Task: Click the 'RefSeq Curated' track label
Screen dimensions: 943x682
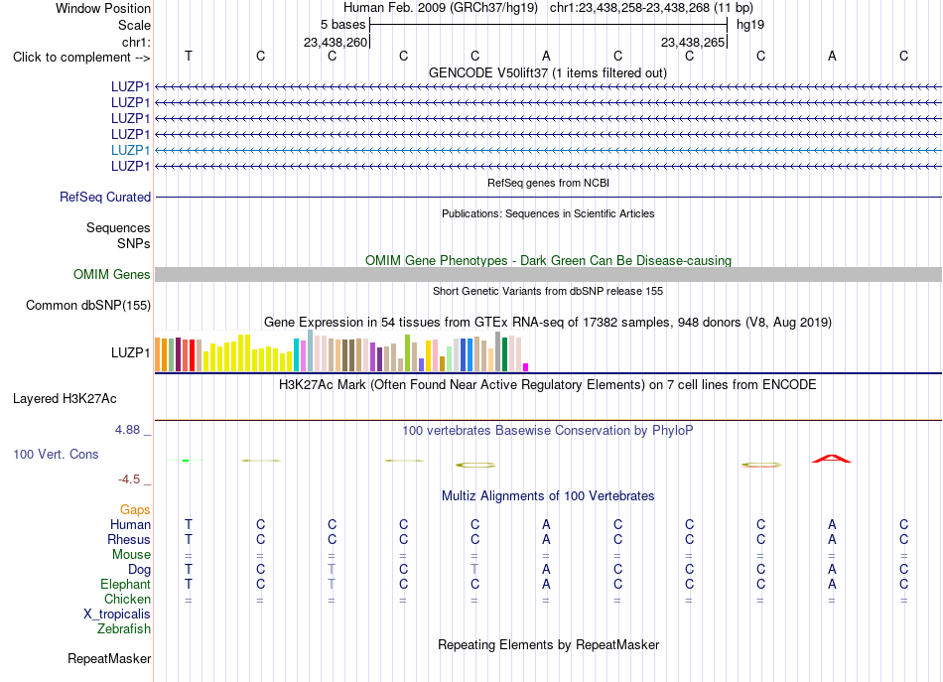Action: point(105,198)
